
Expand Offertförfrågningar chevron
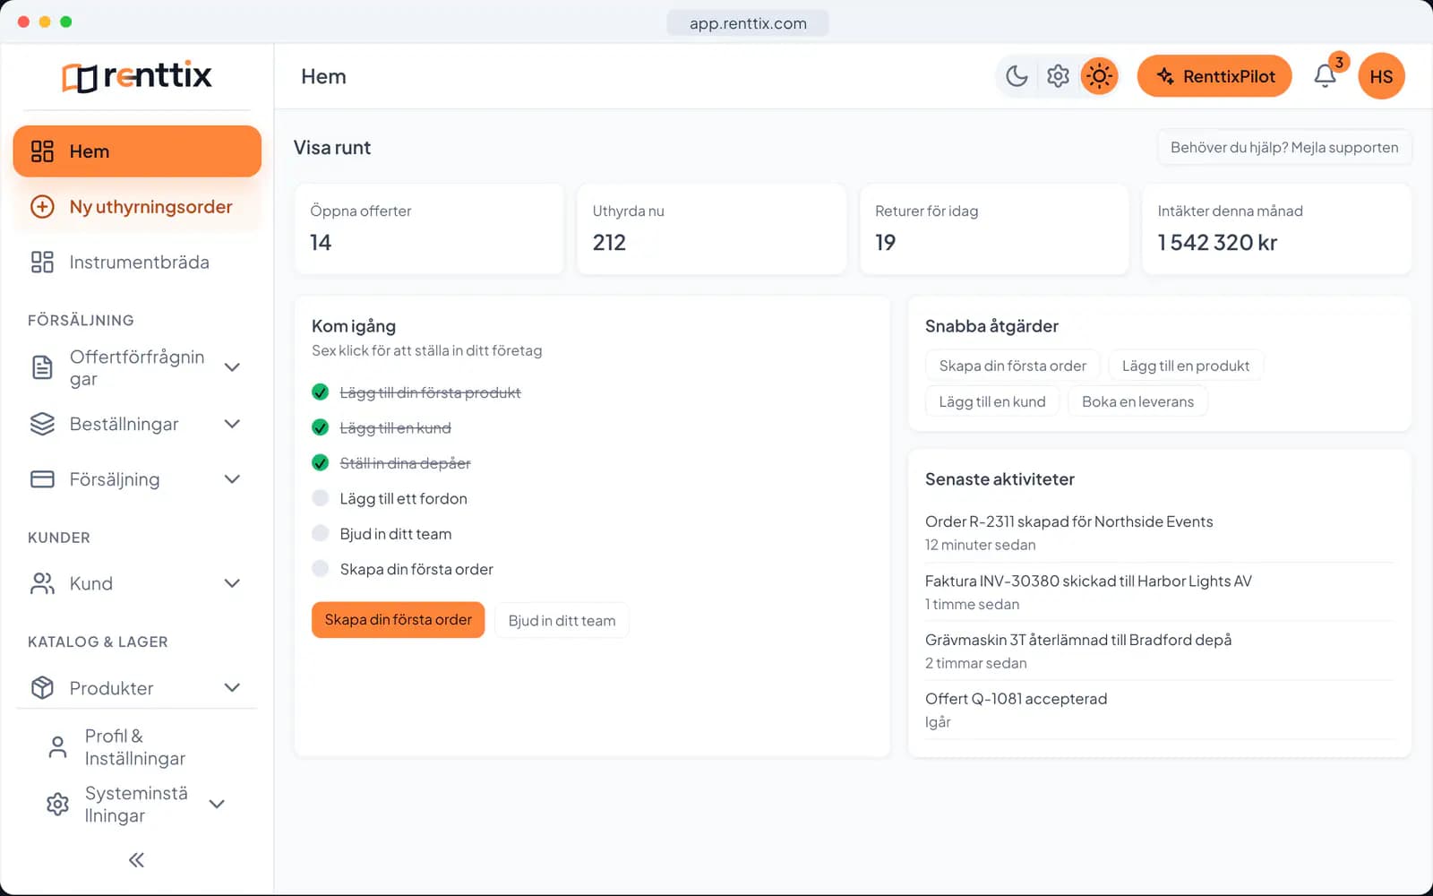[232, 367]
